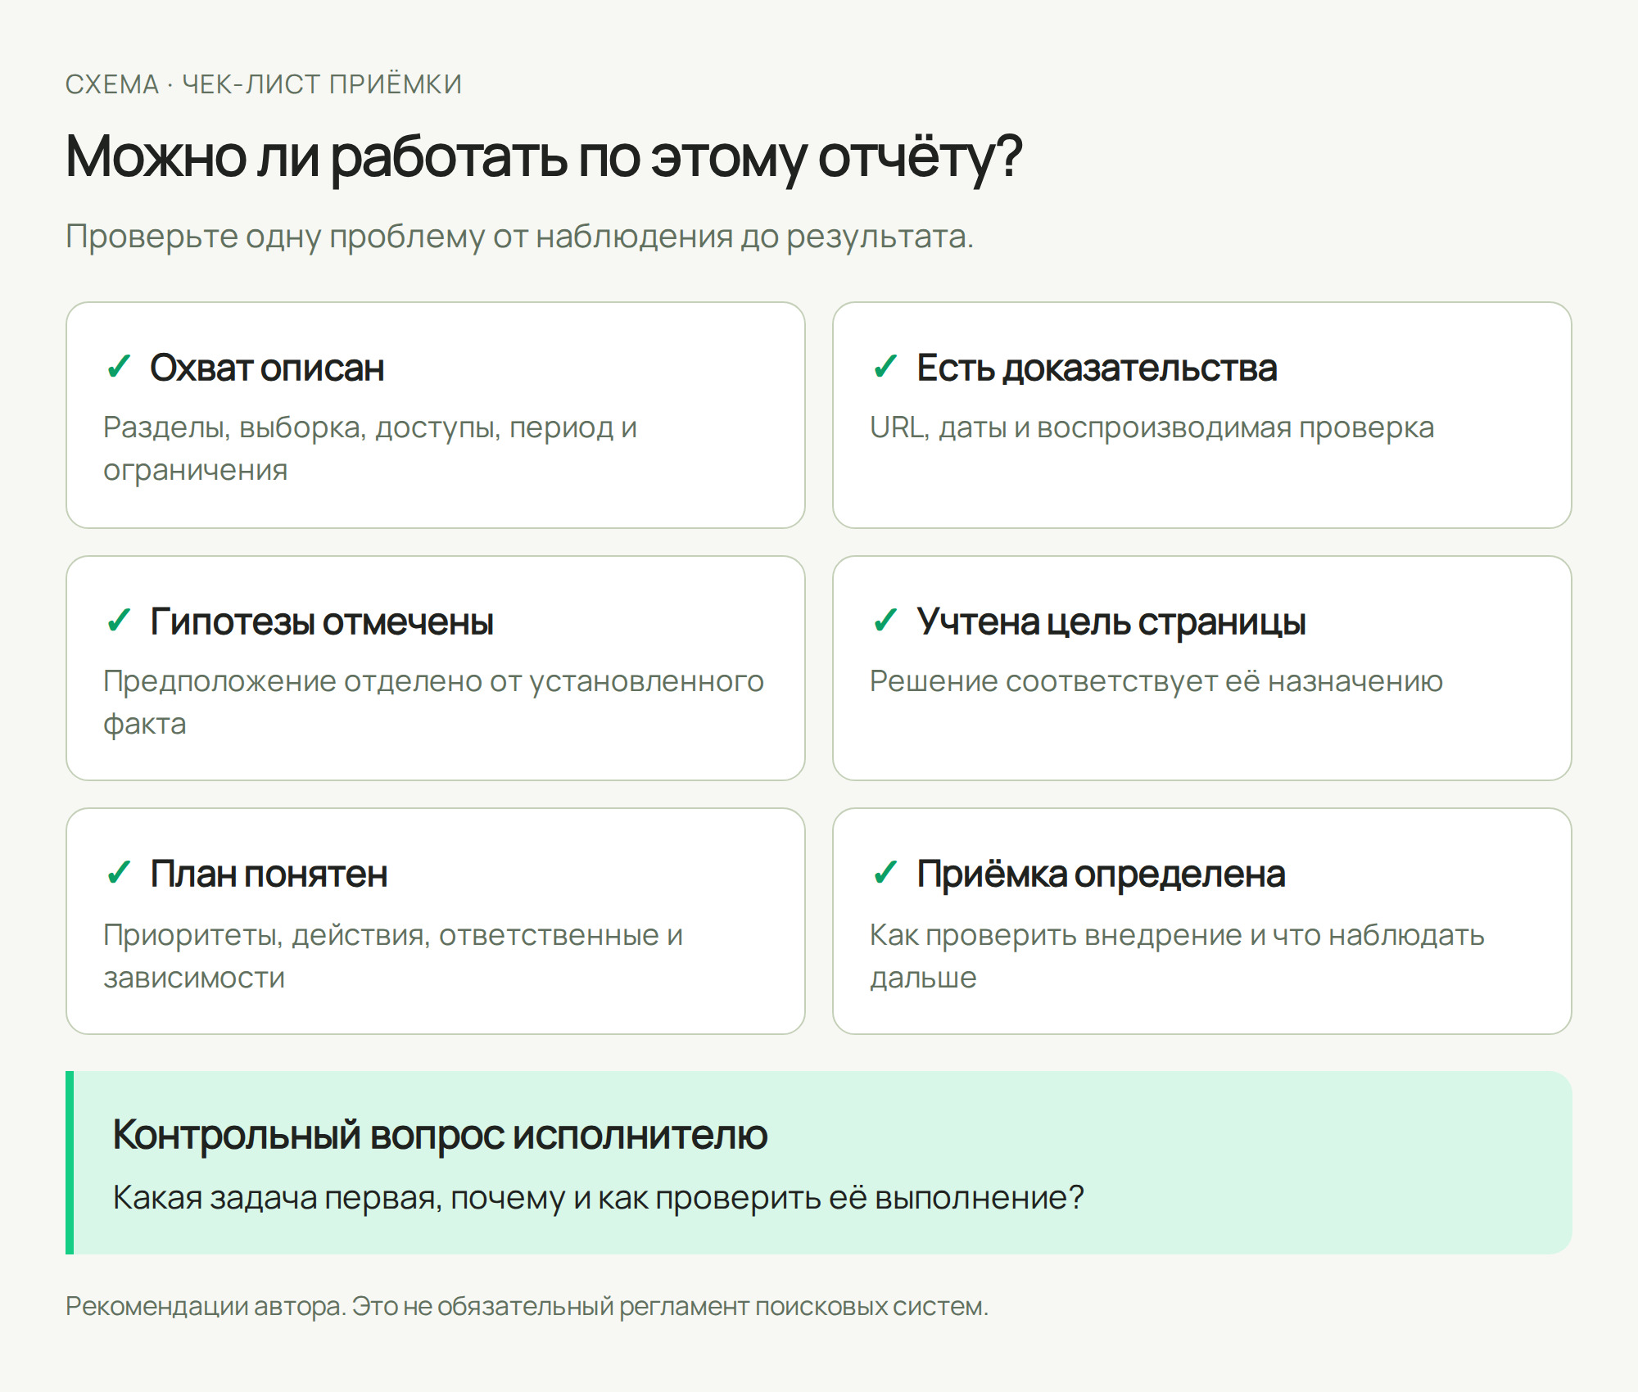Image resolution: width=1638 pixels, height=1392 pixels.
Task: Select the heading Учтена цель страницы
Action: tap(1111, 622)
